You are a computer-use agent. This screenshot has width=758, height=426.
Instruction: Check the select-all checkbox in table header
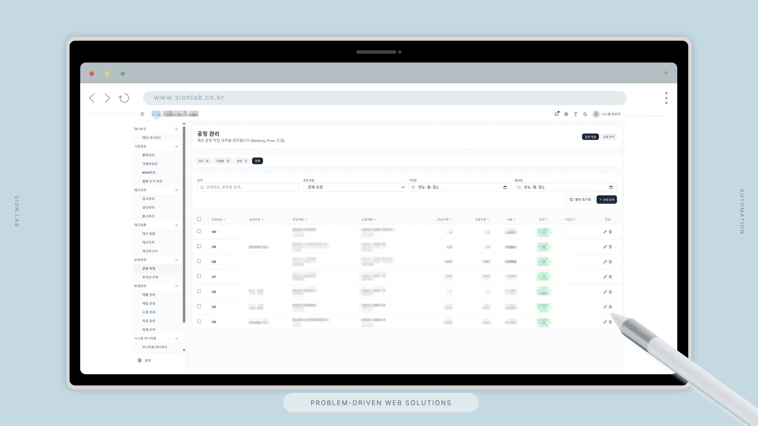coord(199,219)
